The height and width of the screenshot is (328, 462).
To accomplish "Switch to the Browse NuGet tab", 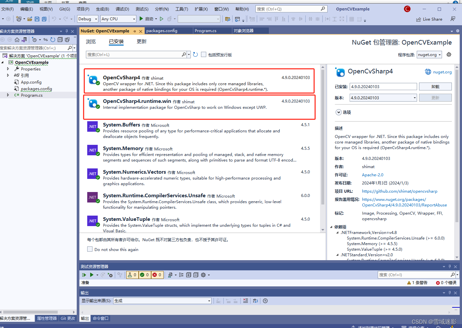I will point(91,42).
